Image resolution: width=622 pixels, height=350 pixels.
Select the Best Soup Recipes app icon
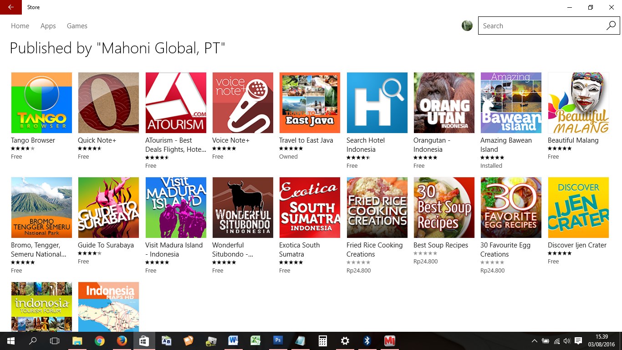[x=444, y=207]
